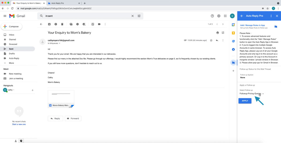Go to older conversation arrow
The height and width of the screenshot is (143, 281).
[x=223, y=24]
